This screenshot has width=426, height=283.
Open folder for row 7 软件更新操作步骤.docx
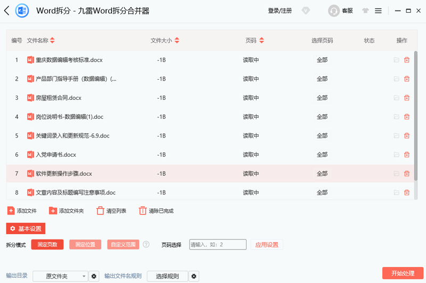[397, 174]
